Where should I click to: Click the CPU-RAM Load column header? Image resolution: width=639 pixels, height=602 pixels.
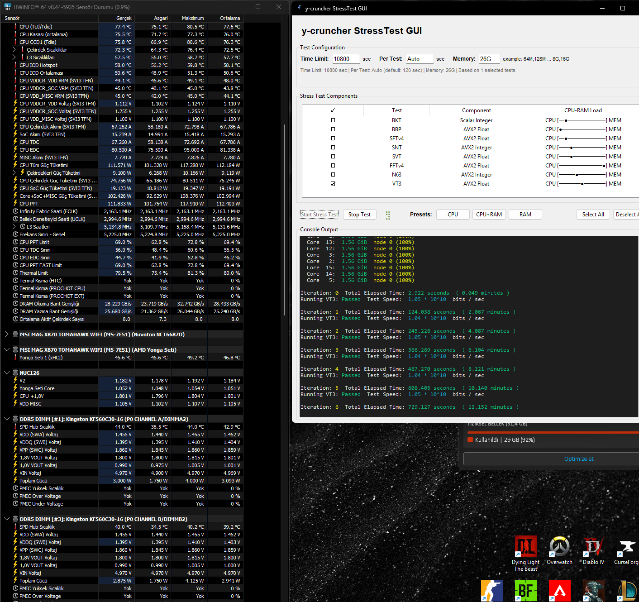pos(583,110)
